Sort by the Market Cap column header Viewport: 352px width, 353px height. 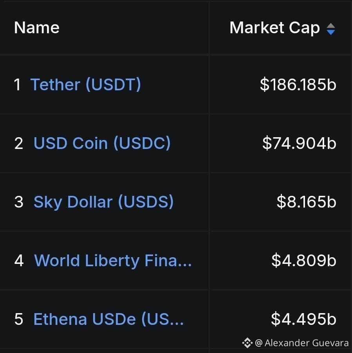click(274, 28)
